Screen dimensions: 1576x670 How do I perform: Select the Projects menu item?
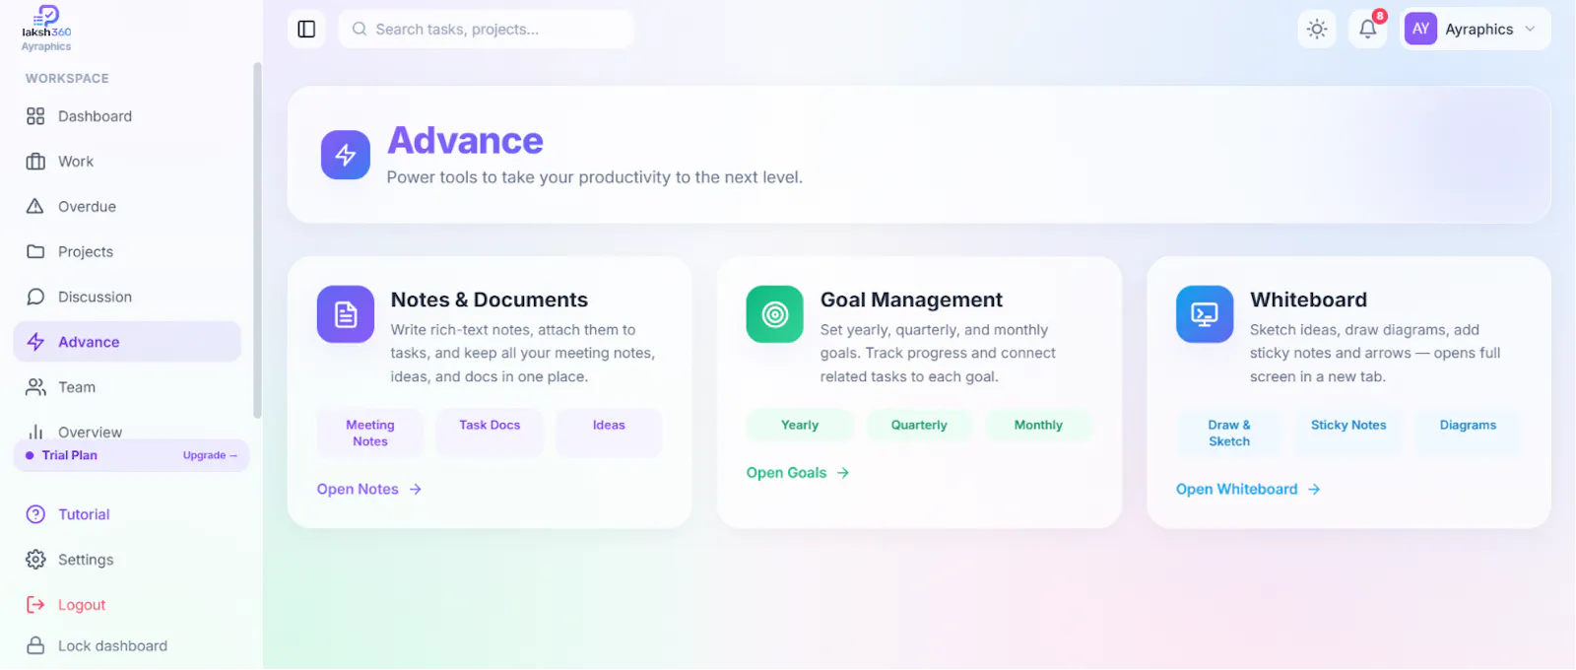tap(127, 252)
